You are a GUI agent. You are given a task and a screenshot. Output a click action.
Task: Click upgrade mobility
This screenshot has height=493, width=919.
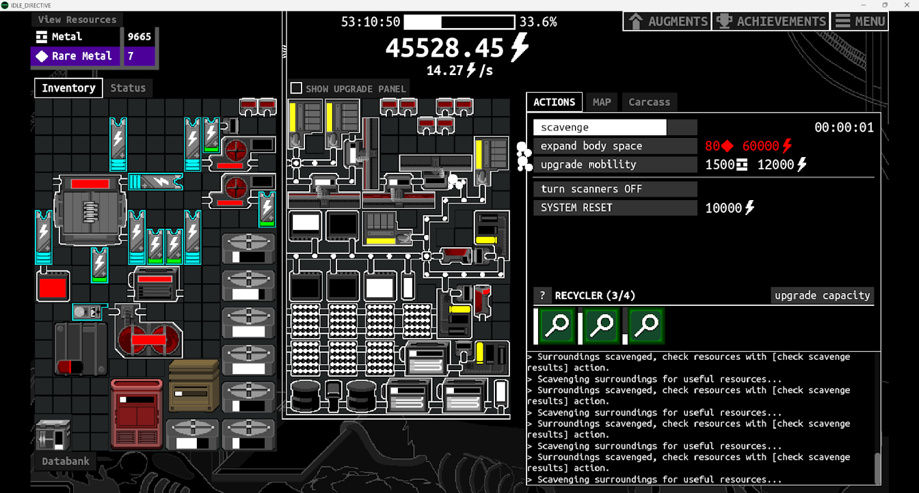point(615,165)
